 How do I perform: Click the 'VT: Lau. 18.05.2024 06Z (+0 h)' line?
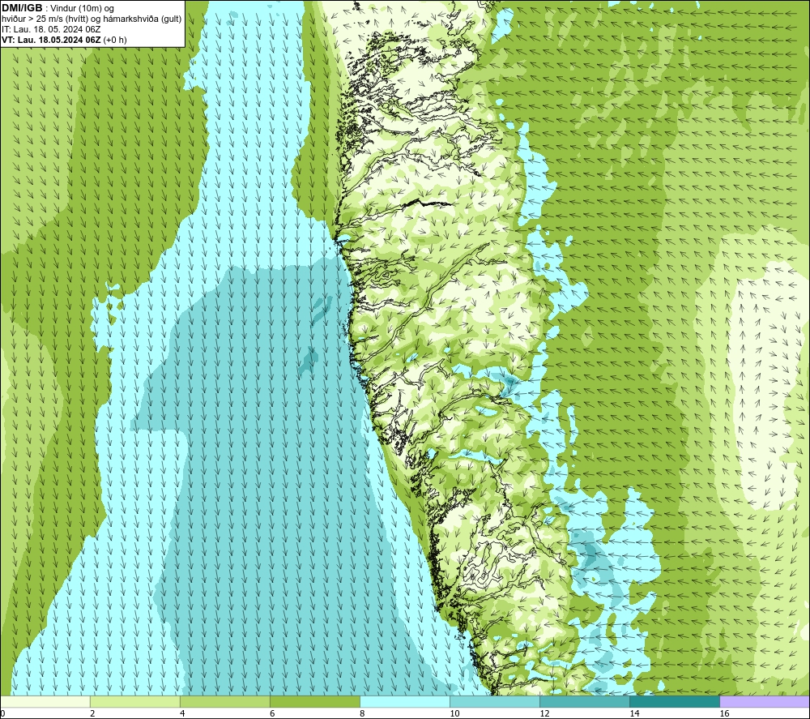(x=64, y=40)
